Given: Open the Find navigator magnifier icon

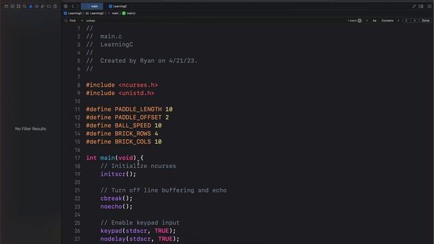Looking at the screenshot, I should coord(24,6).
